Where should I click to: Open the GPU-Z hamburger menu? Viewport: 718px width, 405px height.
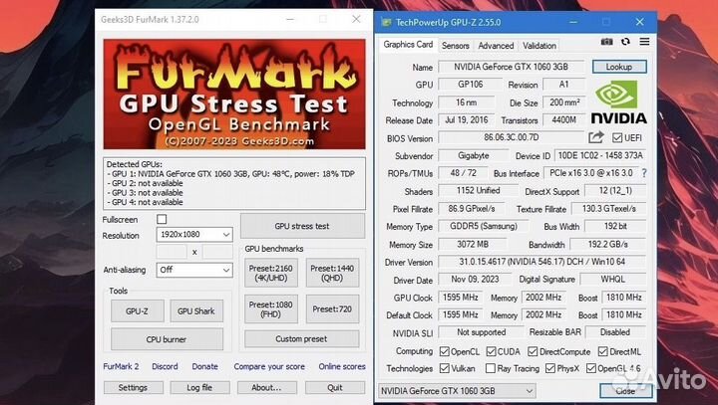click(644, 42)
